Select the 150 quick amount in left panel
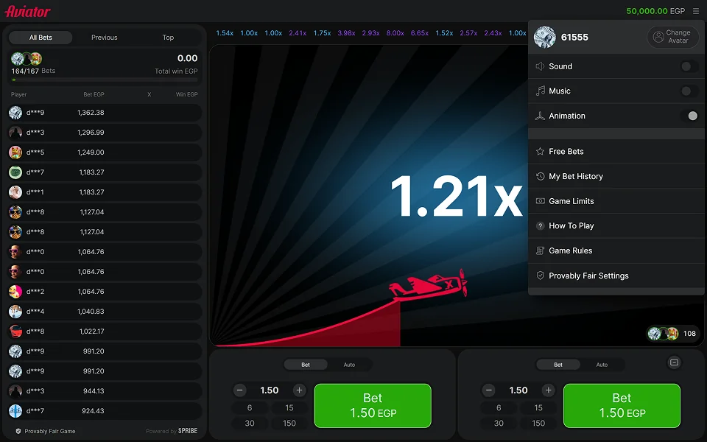The image size is (707, 442). (289, 424)
